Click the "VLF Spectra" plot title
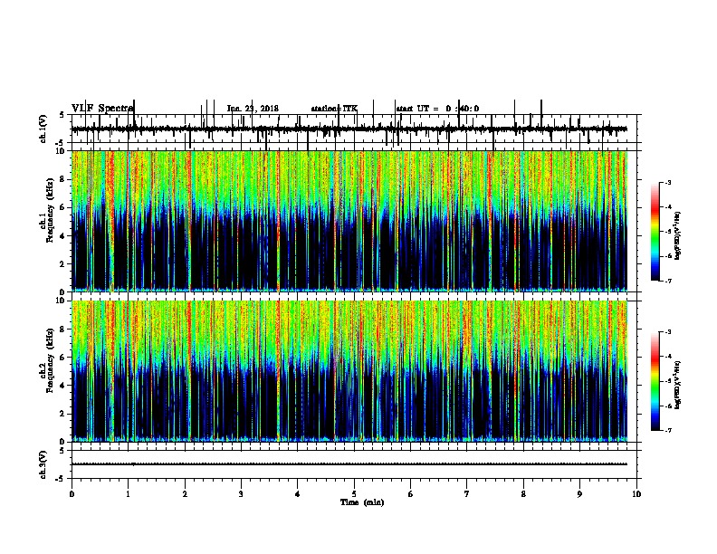717x554 pixels. pyautogui.click(x=102, y=109)
